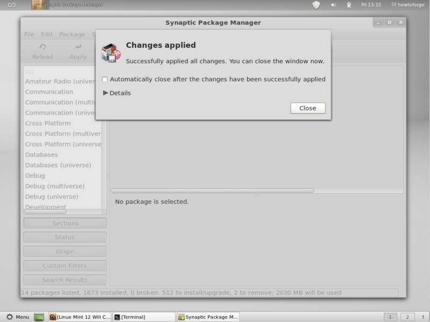Select the plain Cross Platform section
Image resolution: width=430 pixels, height=322 pixels.
pyautogui.click(x=48, y=123)
